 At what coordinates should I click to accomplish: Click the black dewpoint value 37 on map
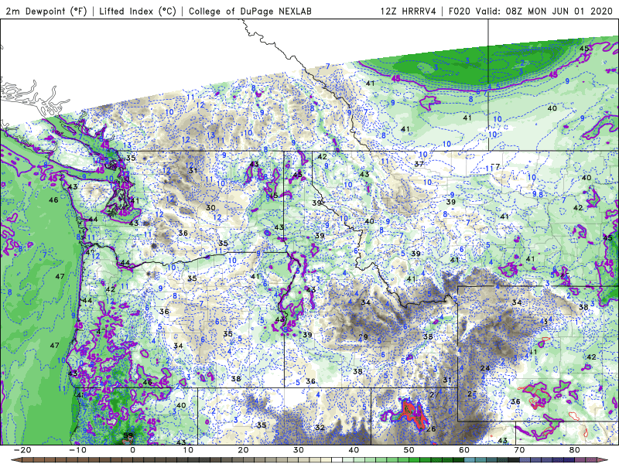pos(419,164)
